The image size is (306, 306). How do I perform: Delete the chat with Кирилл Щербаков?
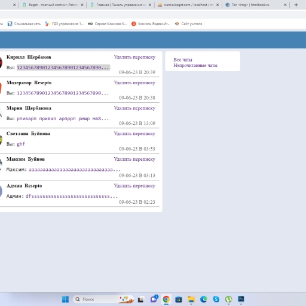pos(134,57)
